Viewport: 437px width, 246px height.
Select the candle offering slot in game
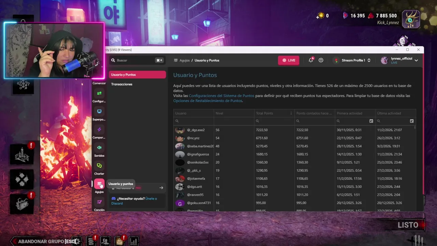pos(22,154)
